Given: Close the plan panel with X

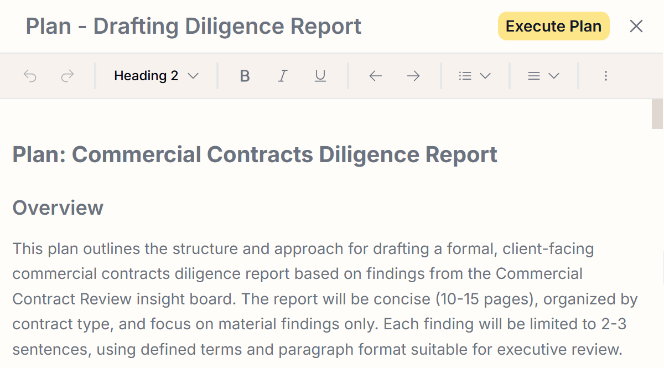Looking at the screenshot, I should [636, 26].
